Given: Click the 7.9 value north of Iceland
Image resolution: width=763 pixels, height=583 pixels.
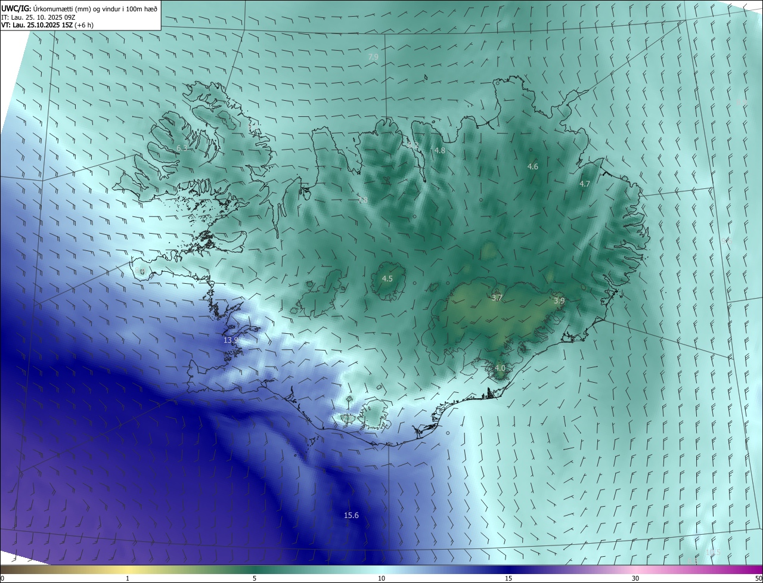Looking at the screenshot, I should point(373,57).
